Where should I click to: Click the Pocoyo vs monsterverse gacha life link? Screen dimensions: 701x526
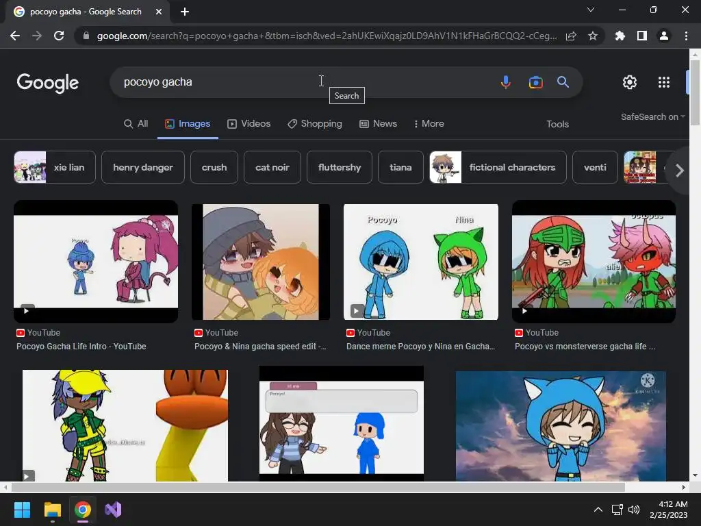(585, 347)
